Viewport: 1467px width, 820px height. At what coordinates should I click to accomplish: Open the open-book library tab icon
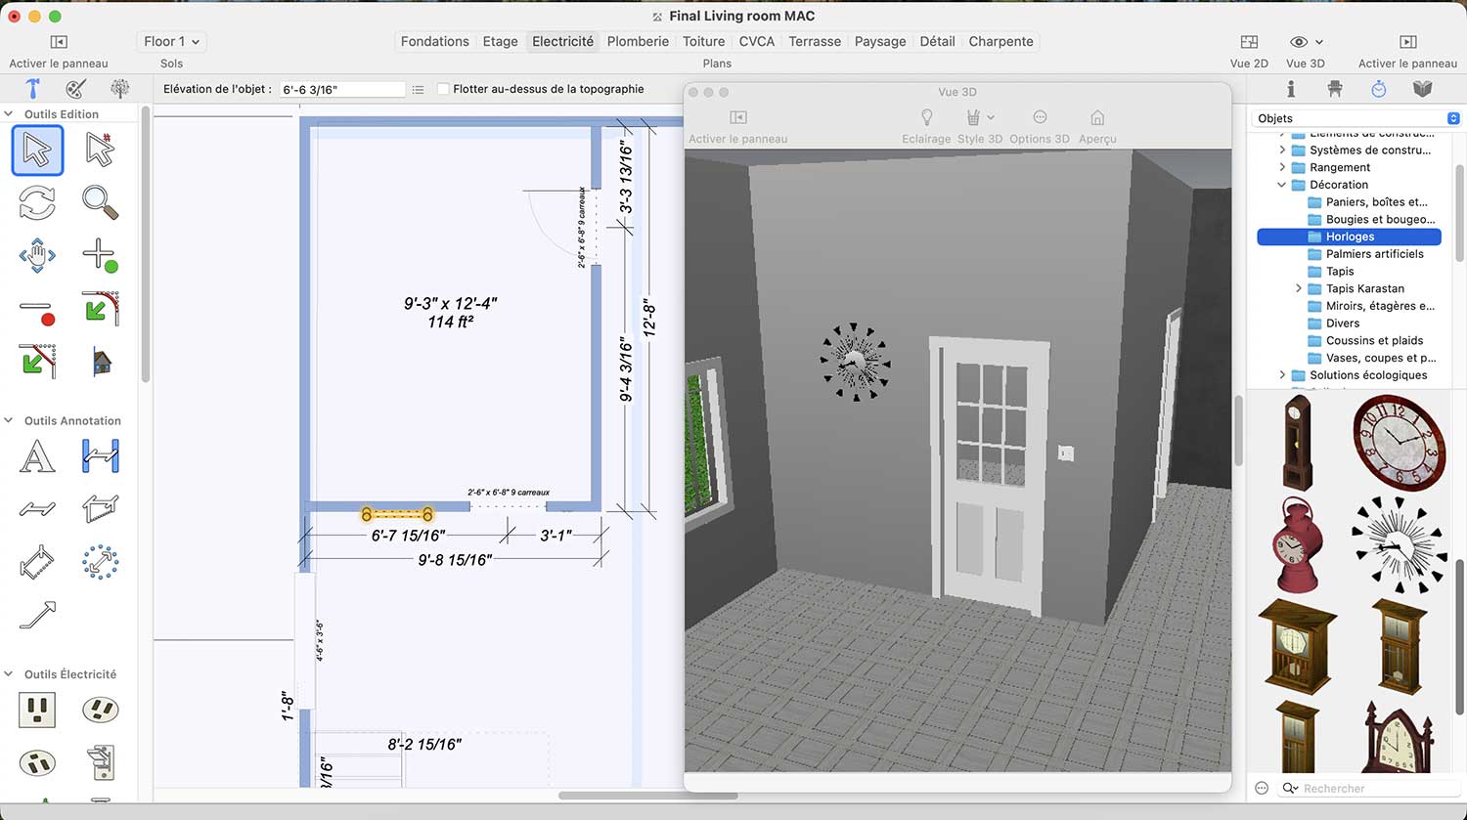tap(1423, 89)
